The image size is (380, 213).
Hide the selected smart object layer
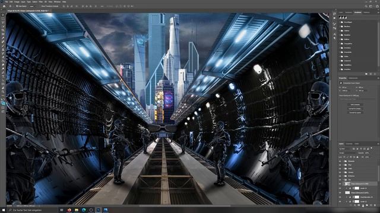click(340, 184)
